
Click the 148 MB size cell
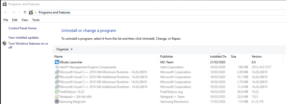click(243, 67)
